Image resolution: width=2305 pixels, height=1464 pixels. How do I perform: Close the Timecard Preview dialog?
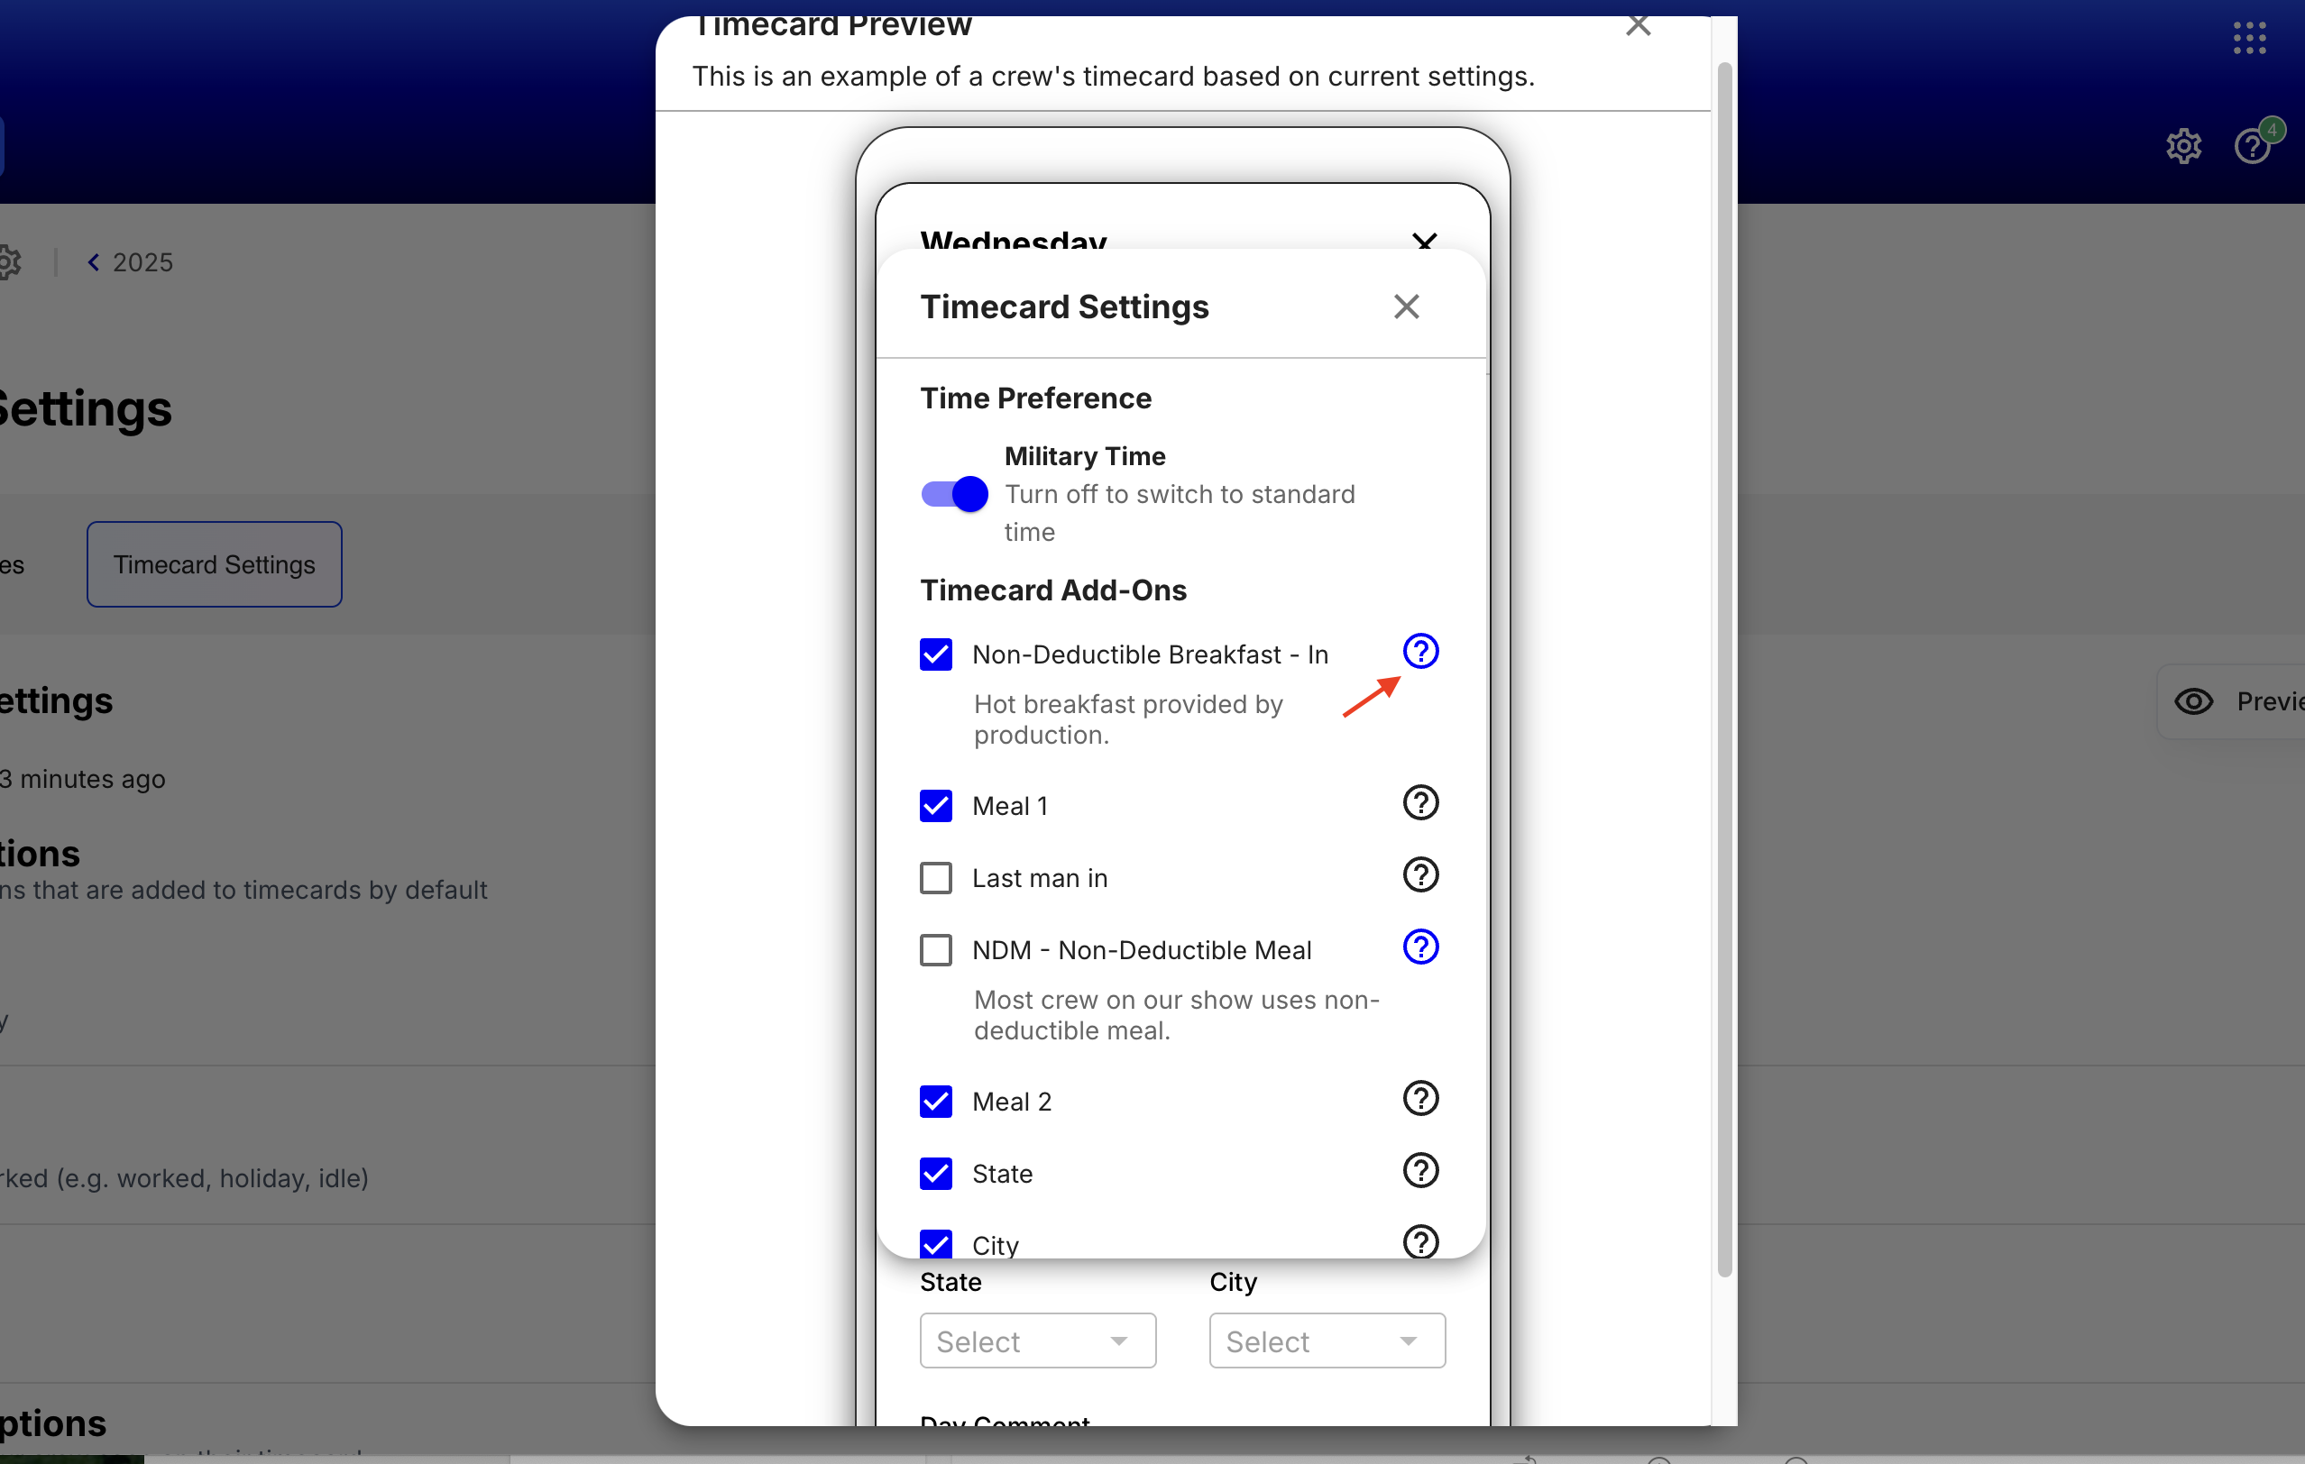pyautogui.click(x=1638, y=26)
